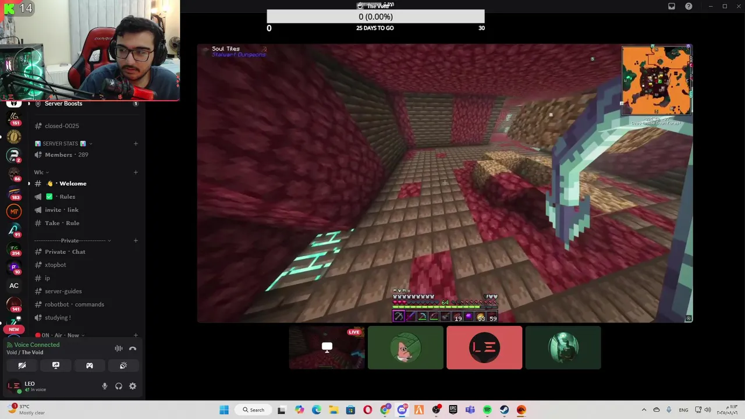The height and width of the screenshot is (419, 745).
Task: Stop sharing your screen
Action: [56, 365]
